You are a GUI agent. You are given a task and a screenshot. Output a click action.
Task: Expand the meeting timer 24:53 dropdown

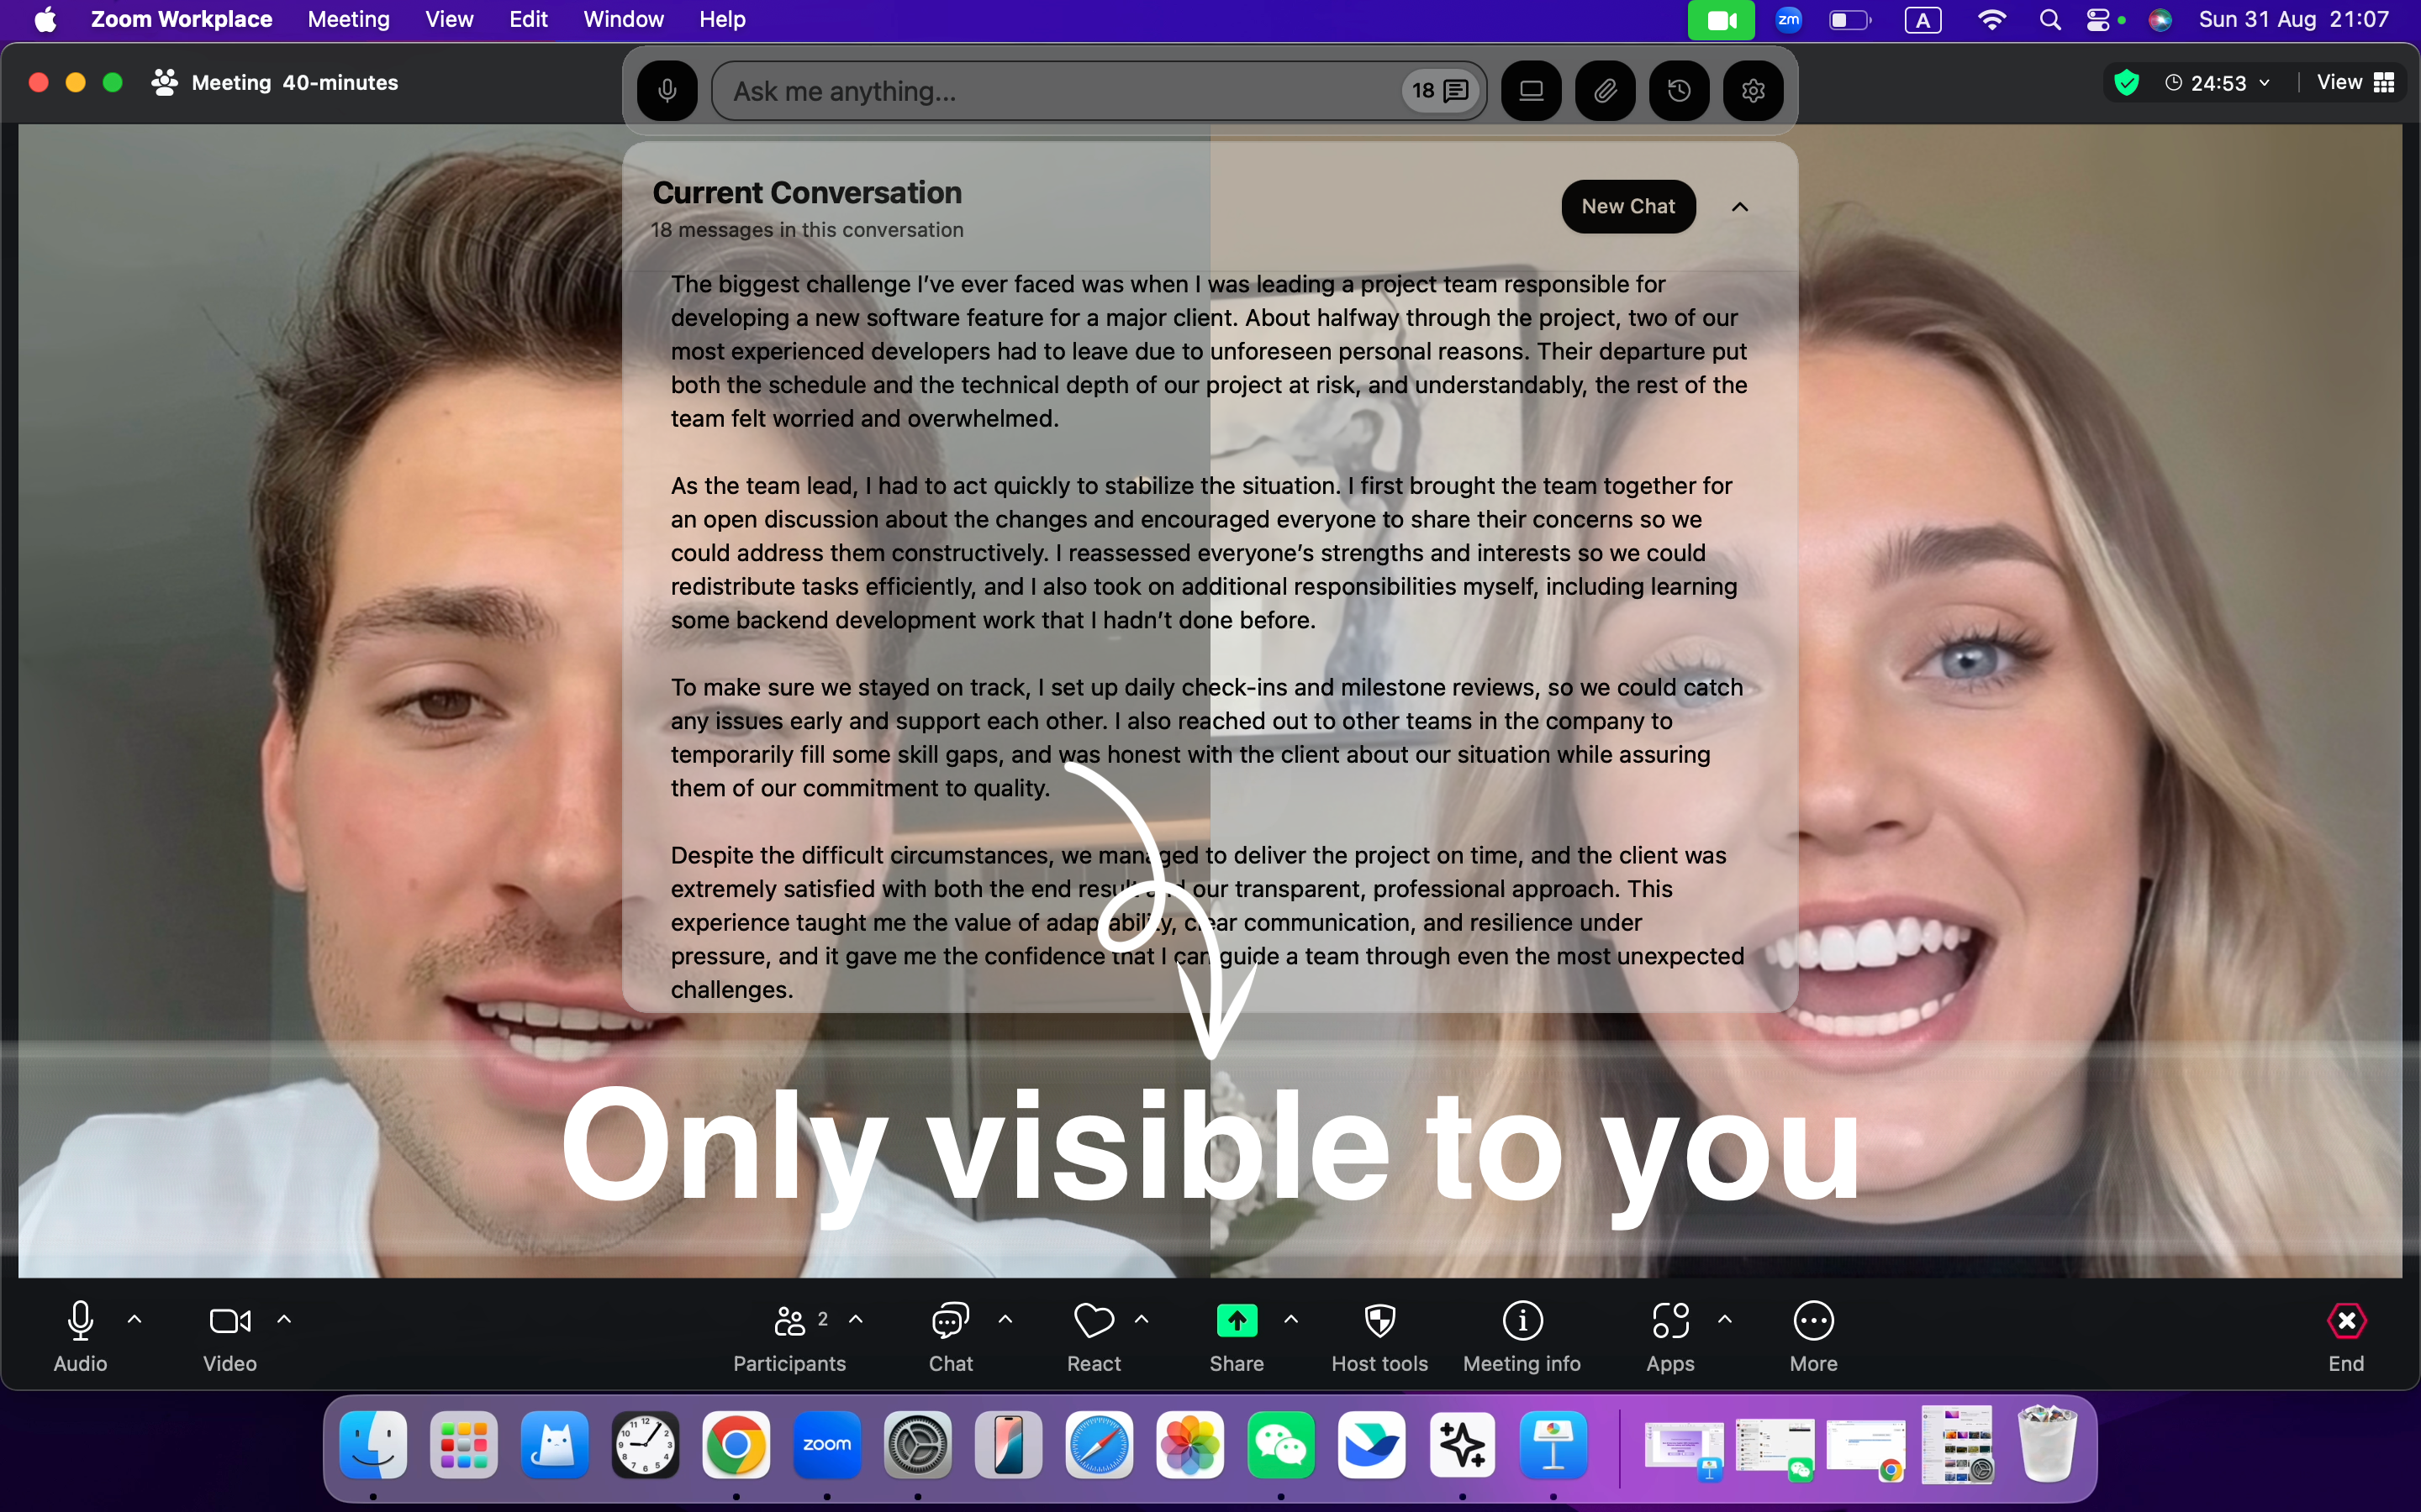pos(2264,83)
